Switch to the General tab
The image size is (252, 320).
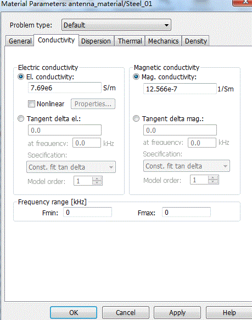pyautogui.click(x=20, y=41)
